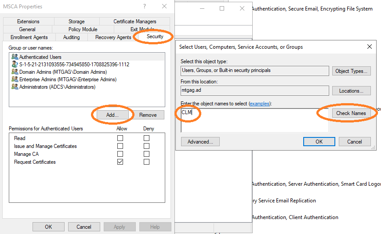Expand the Advanced... search options
This screenshot has height=234, width=381.
(x=200, y=142)
